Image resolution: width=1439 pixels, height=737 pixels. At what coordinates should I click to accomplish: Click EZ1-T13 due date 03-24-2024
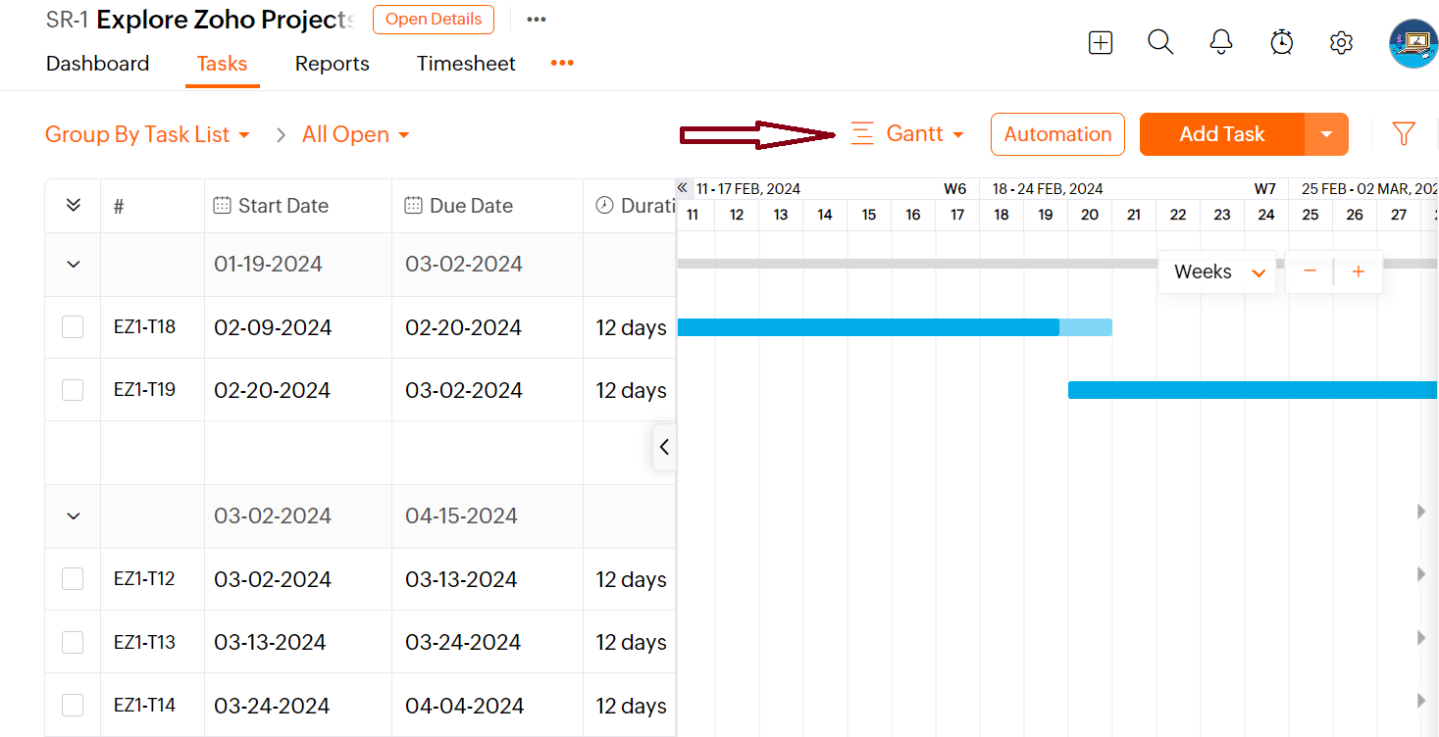(464, 643)
